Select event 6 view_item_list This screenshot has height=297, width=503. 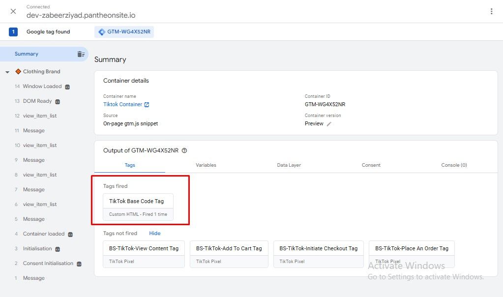pos(35,204)
